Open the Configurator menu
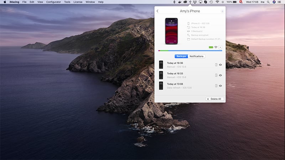Screen dimensions: 285x160 click(53, 2)
